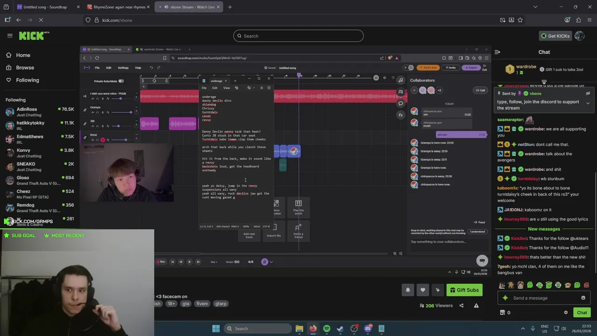Toggle record arm on Bone track
This screenshot has height=336, width=597.
tap(103, 140)
